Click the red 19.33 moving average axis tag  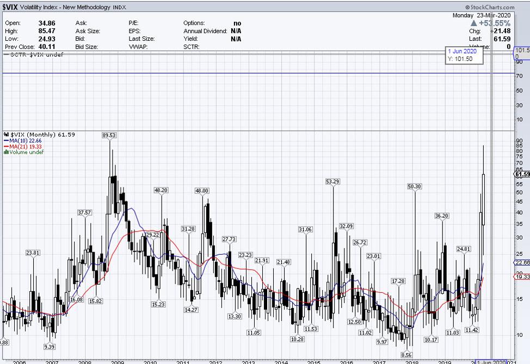[522, 277]
